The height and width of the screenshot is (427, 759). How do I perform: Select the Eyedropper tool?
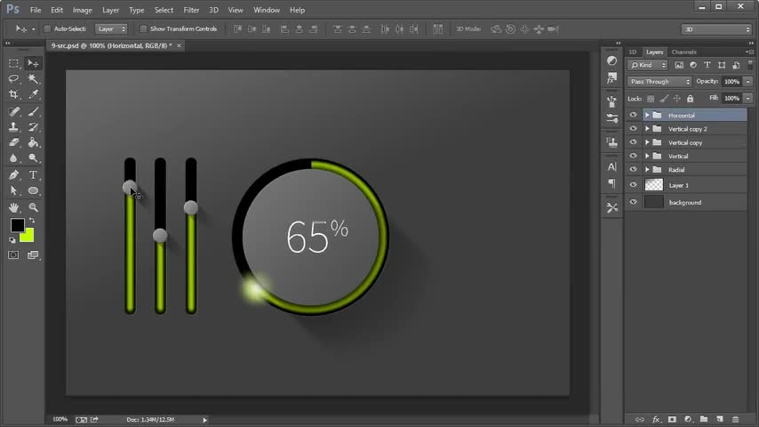pyautogui.click(x=33, y=94)
